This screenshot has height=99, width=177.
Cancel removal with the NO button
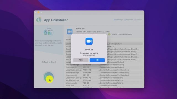[97, 60]
